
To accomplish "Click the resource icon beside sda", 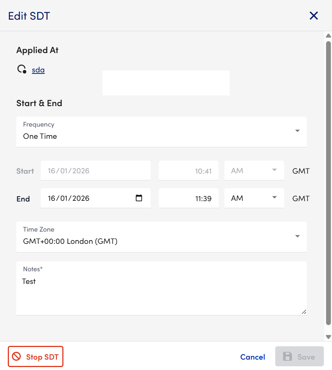I will coord(22,69).
